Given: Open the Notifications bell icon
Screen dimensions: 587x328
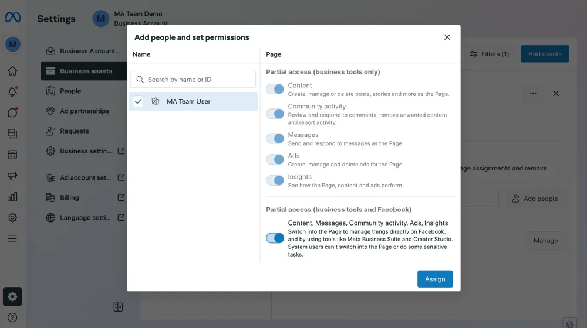Looking at the screenshot, I should pos(12,91).
